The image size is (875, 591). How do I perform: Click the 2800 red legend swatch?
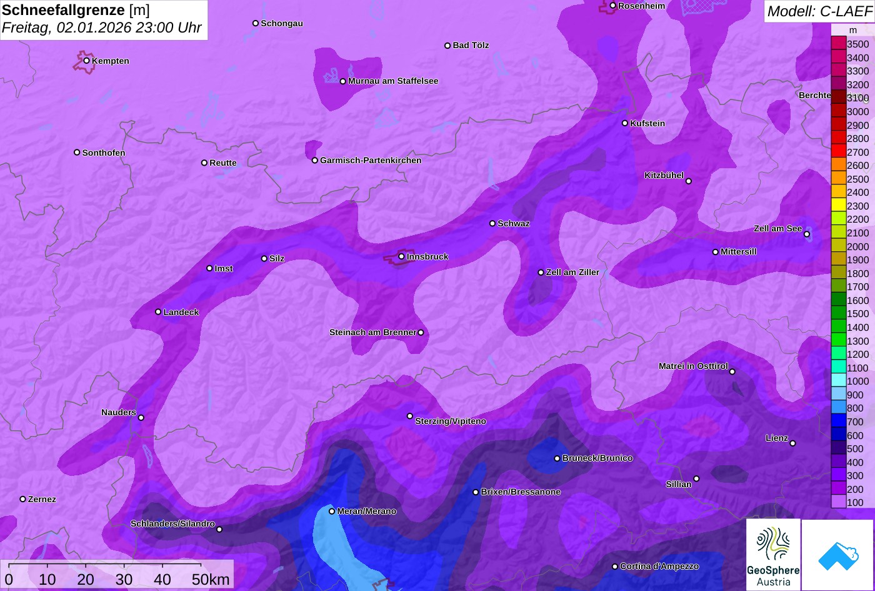pos(838,138)
